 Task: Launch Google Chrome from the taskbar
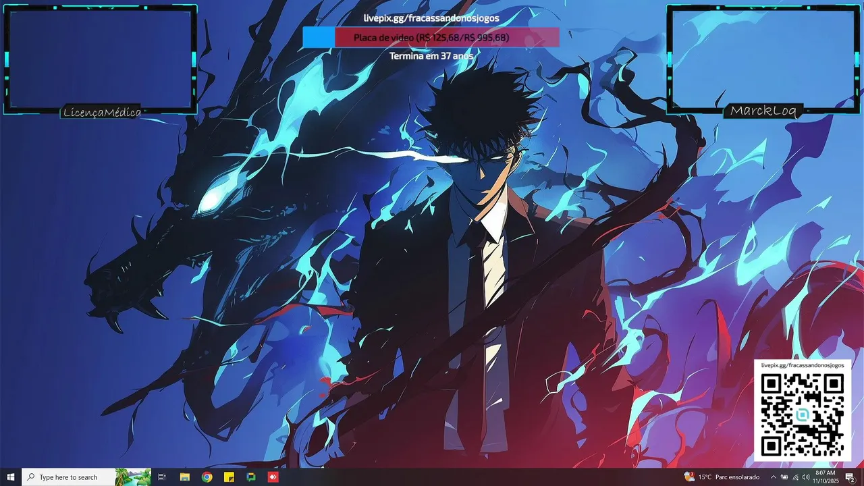coord(207,477)
